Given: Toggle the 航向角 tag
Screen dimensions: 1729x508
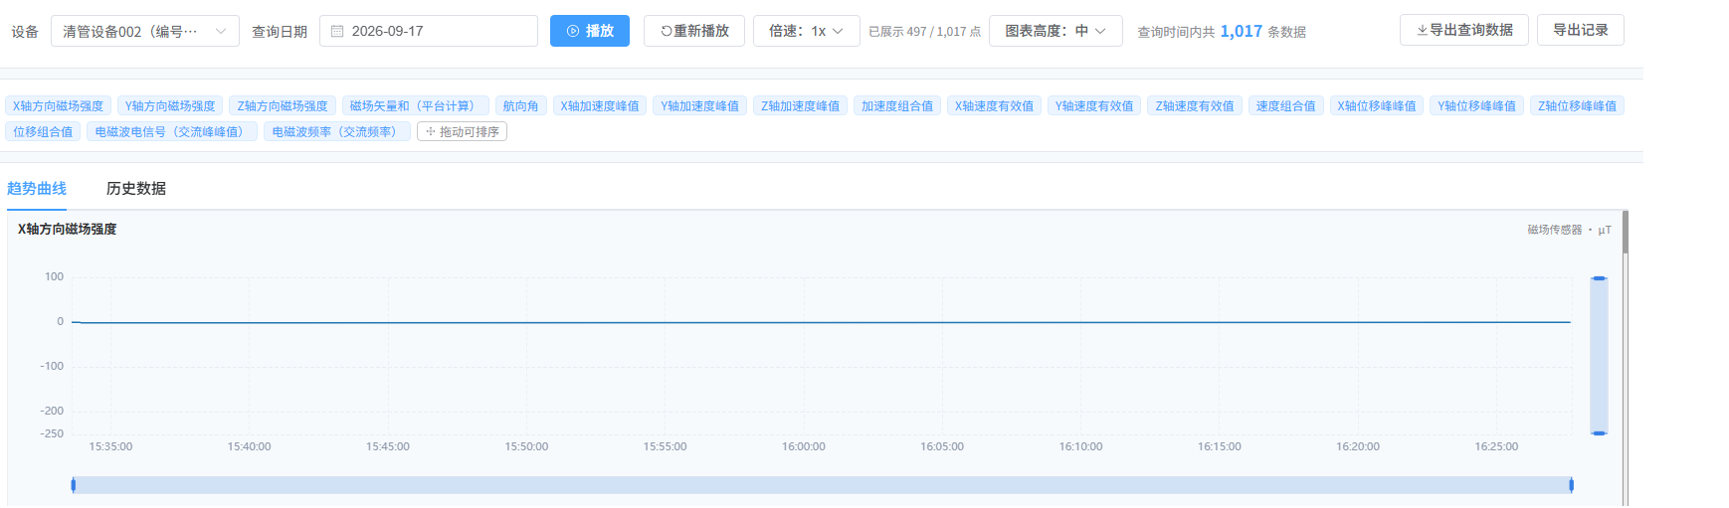Looking at the screenshot, I should (x=521, y=105).
